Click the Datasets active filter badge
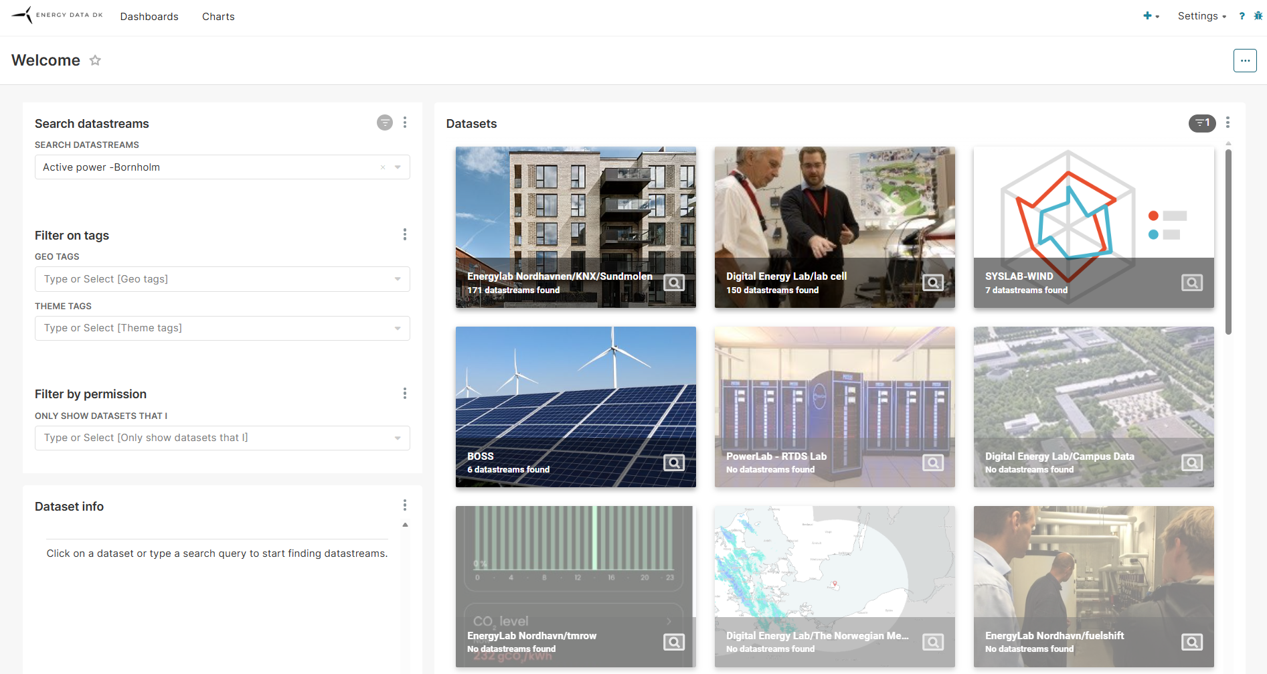Image resolution: width=1267 pixels, height=674 pixels. [1201, 123]
